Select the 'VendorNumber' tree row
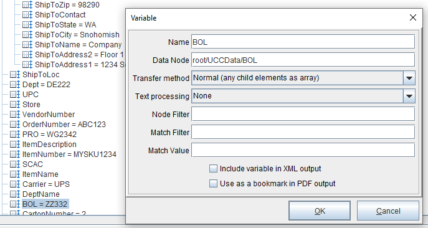This screenshot has width=428, height=228. [x=49, y=115]
